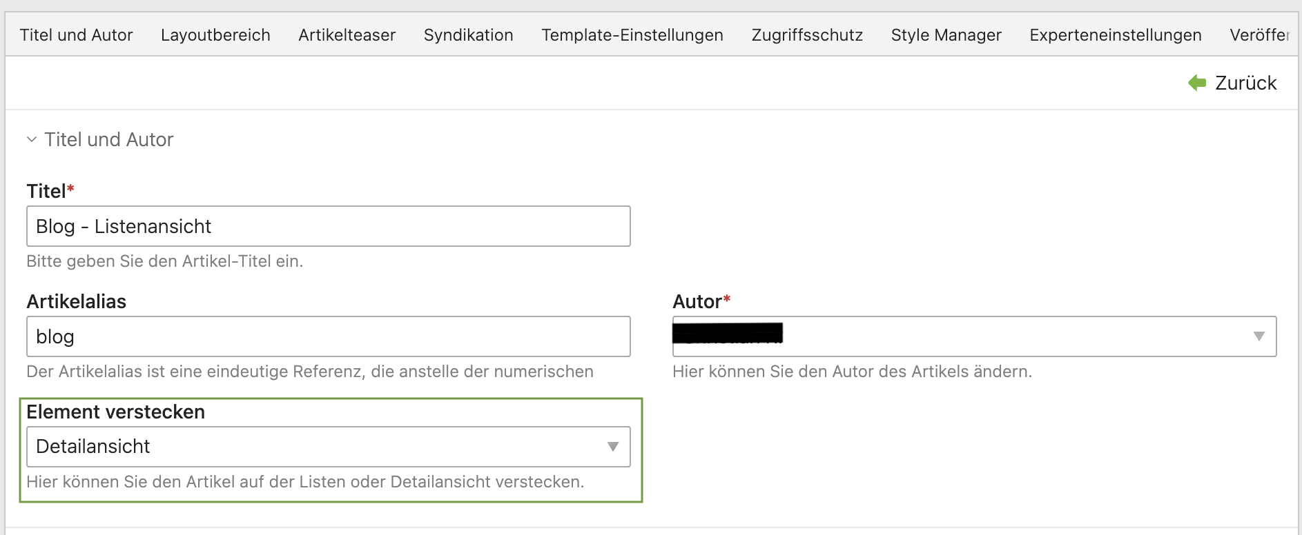Focus the Titel field containing Blog - Listenansicht
This screenshot has width=1302, height=535.
click(x=328, y=226)
